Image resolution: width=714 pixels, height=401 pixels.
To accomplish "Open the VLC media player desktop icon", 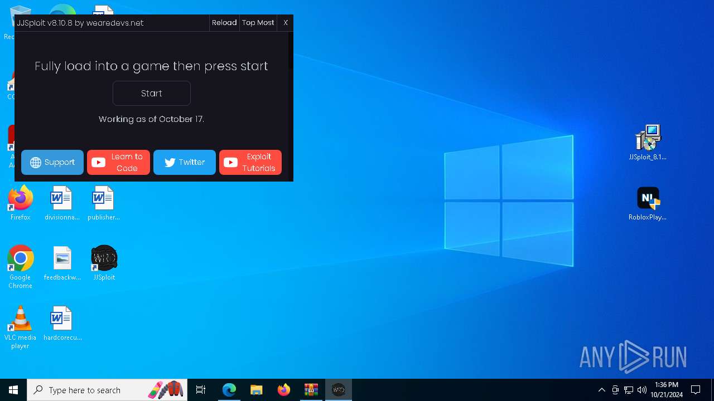I will 20,327.
